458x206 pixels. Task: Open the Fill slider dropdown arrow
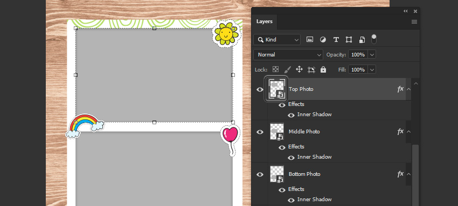coord(372,69)
